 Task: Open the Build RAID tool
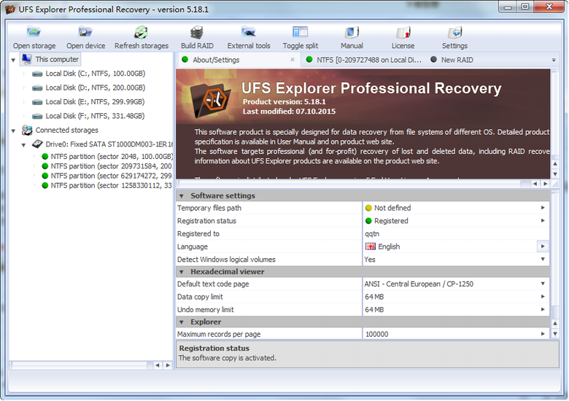click(x=197, y=33)
